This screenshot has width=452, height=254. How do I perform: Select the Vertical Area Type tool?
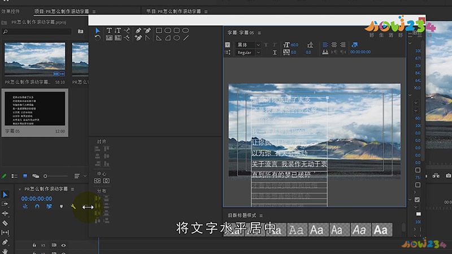118,38
